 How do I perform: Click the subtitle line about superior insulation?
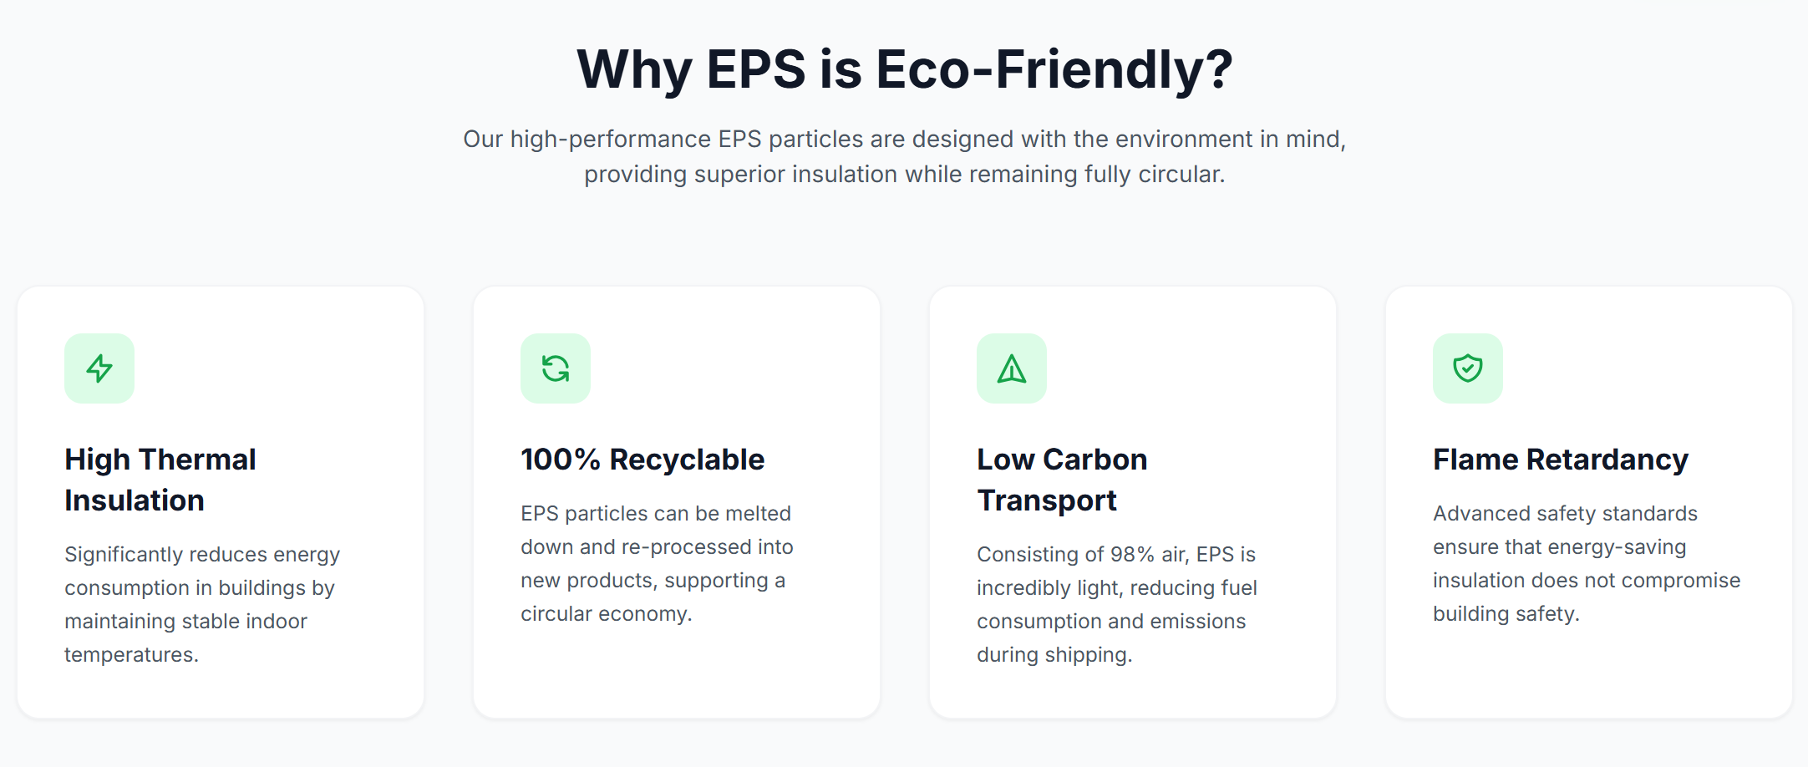coord(904,175)
